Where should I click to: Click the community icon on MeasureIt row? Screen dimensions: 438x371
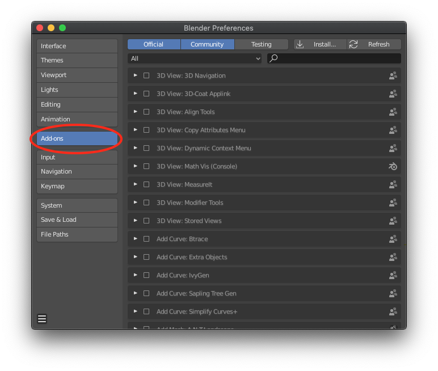[393, 185]
